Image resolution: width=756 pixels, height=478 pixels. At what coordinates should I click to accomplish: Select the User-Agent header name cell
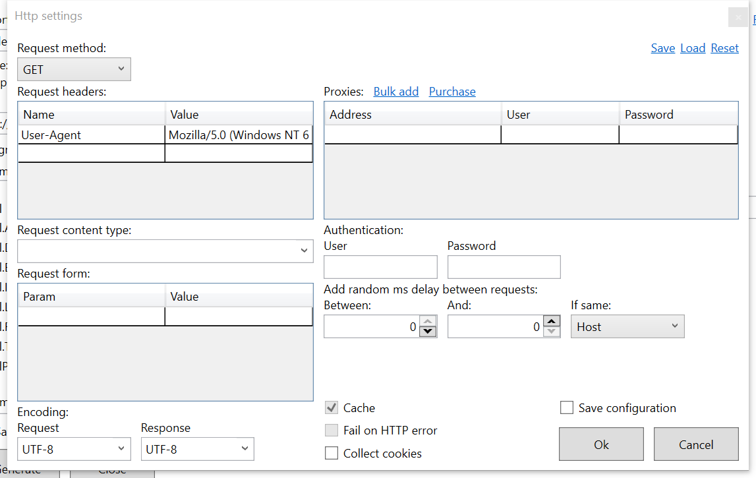(x=92, y=134)
